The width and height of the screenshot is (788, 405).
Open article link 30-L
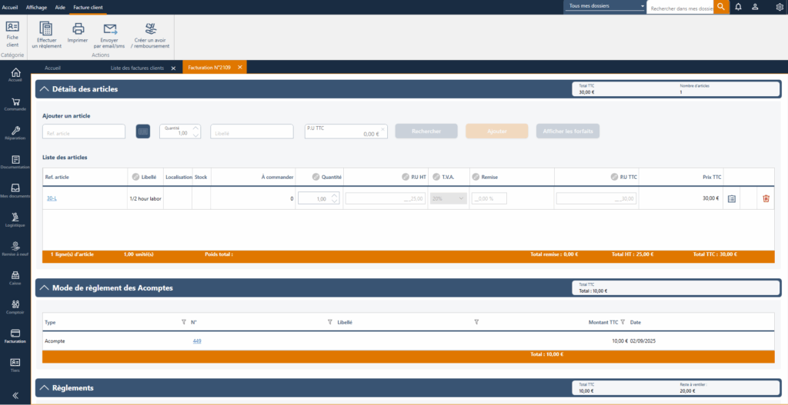point(52,198)
